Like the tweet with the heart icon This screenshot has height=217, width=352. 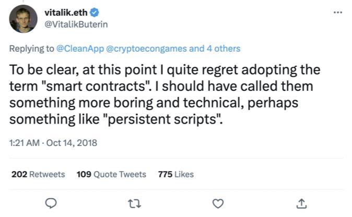(219, 203)
